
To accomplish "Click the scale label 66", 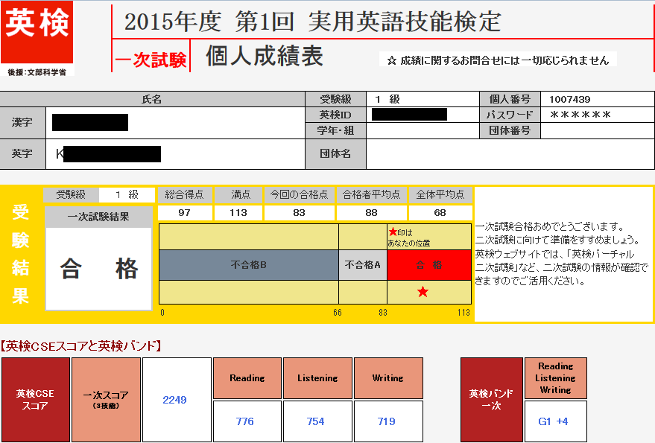I will pos(338,312).
